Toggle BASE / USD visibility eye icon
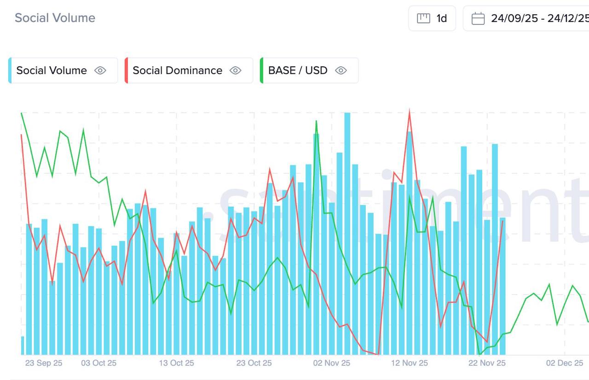589x380 pixels. tap(341, 70)
